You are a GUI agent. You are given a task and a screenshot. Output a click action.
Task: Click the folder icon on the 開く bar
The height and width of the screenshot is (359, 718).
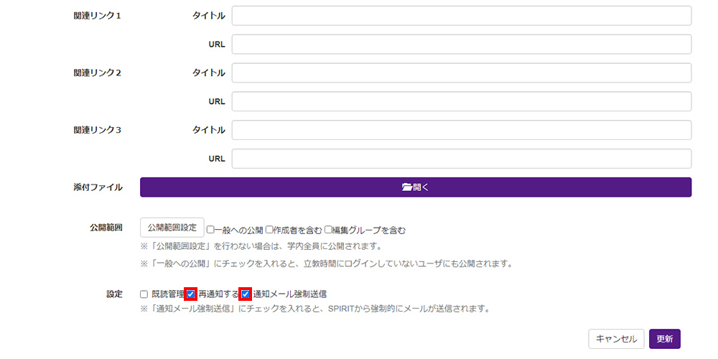point(407,187)
